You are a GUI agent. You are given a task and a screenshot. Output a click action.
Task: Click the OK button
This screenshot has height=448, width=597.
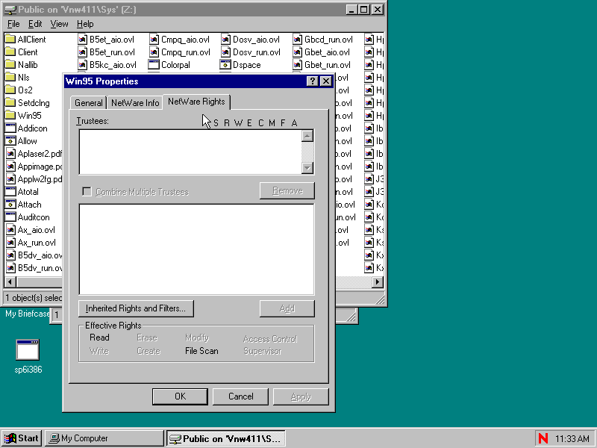180,396
